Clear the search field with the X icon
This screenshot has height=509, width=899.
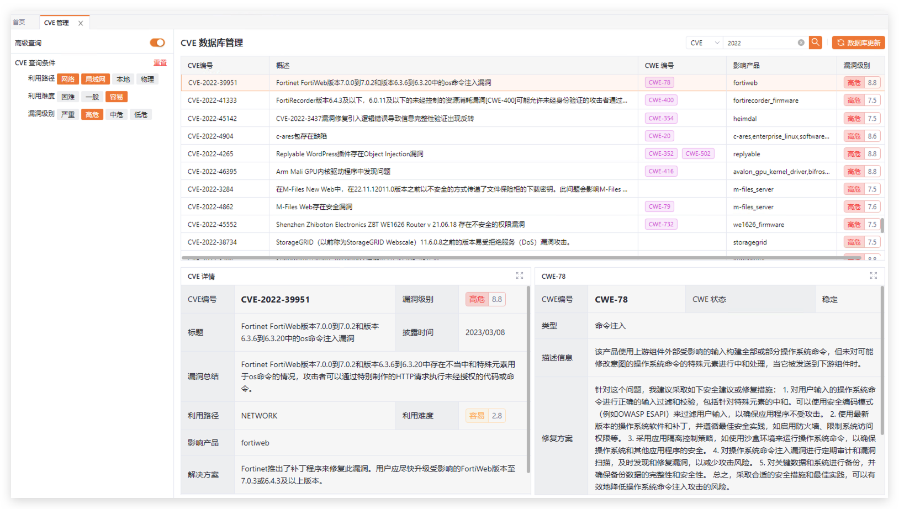click(x=801, y=43)
